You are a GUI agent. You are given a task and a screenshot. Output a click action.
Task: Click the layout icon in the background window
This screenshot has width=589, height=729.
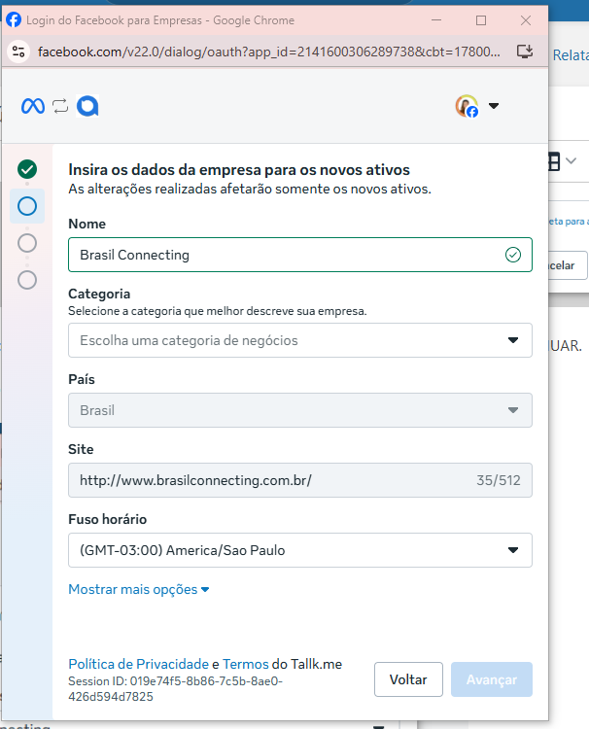[x=554, y=161]
